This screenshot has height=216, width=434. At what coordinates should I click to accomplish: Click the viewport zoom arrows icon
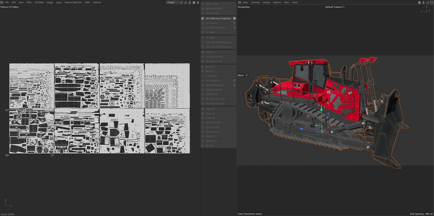(x=423, y=2)
